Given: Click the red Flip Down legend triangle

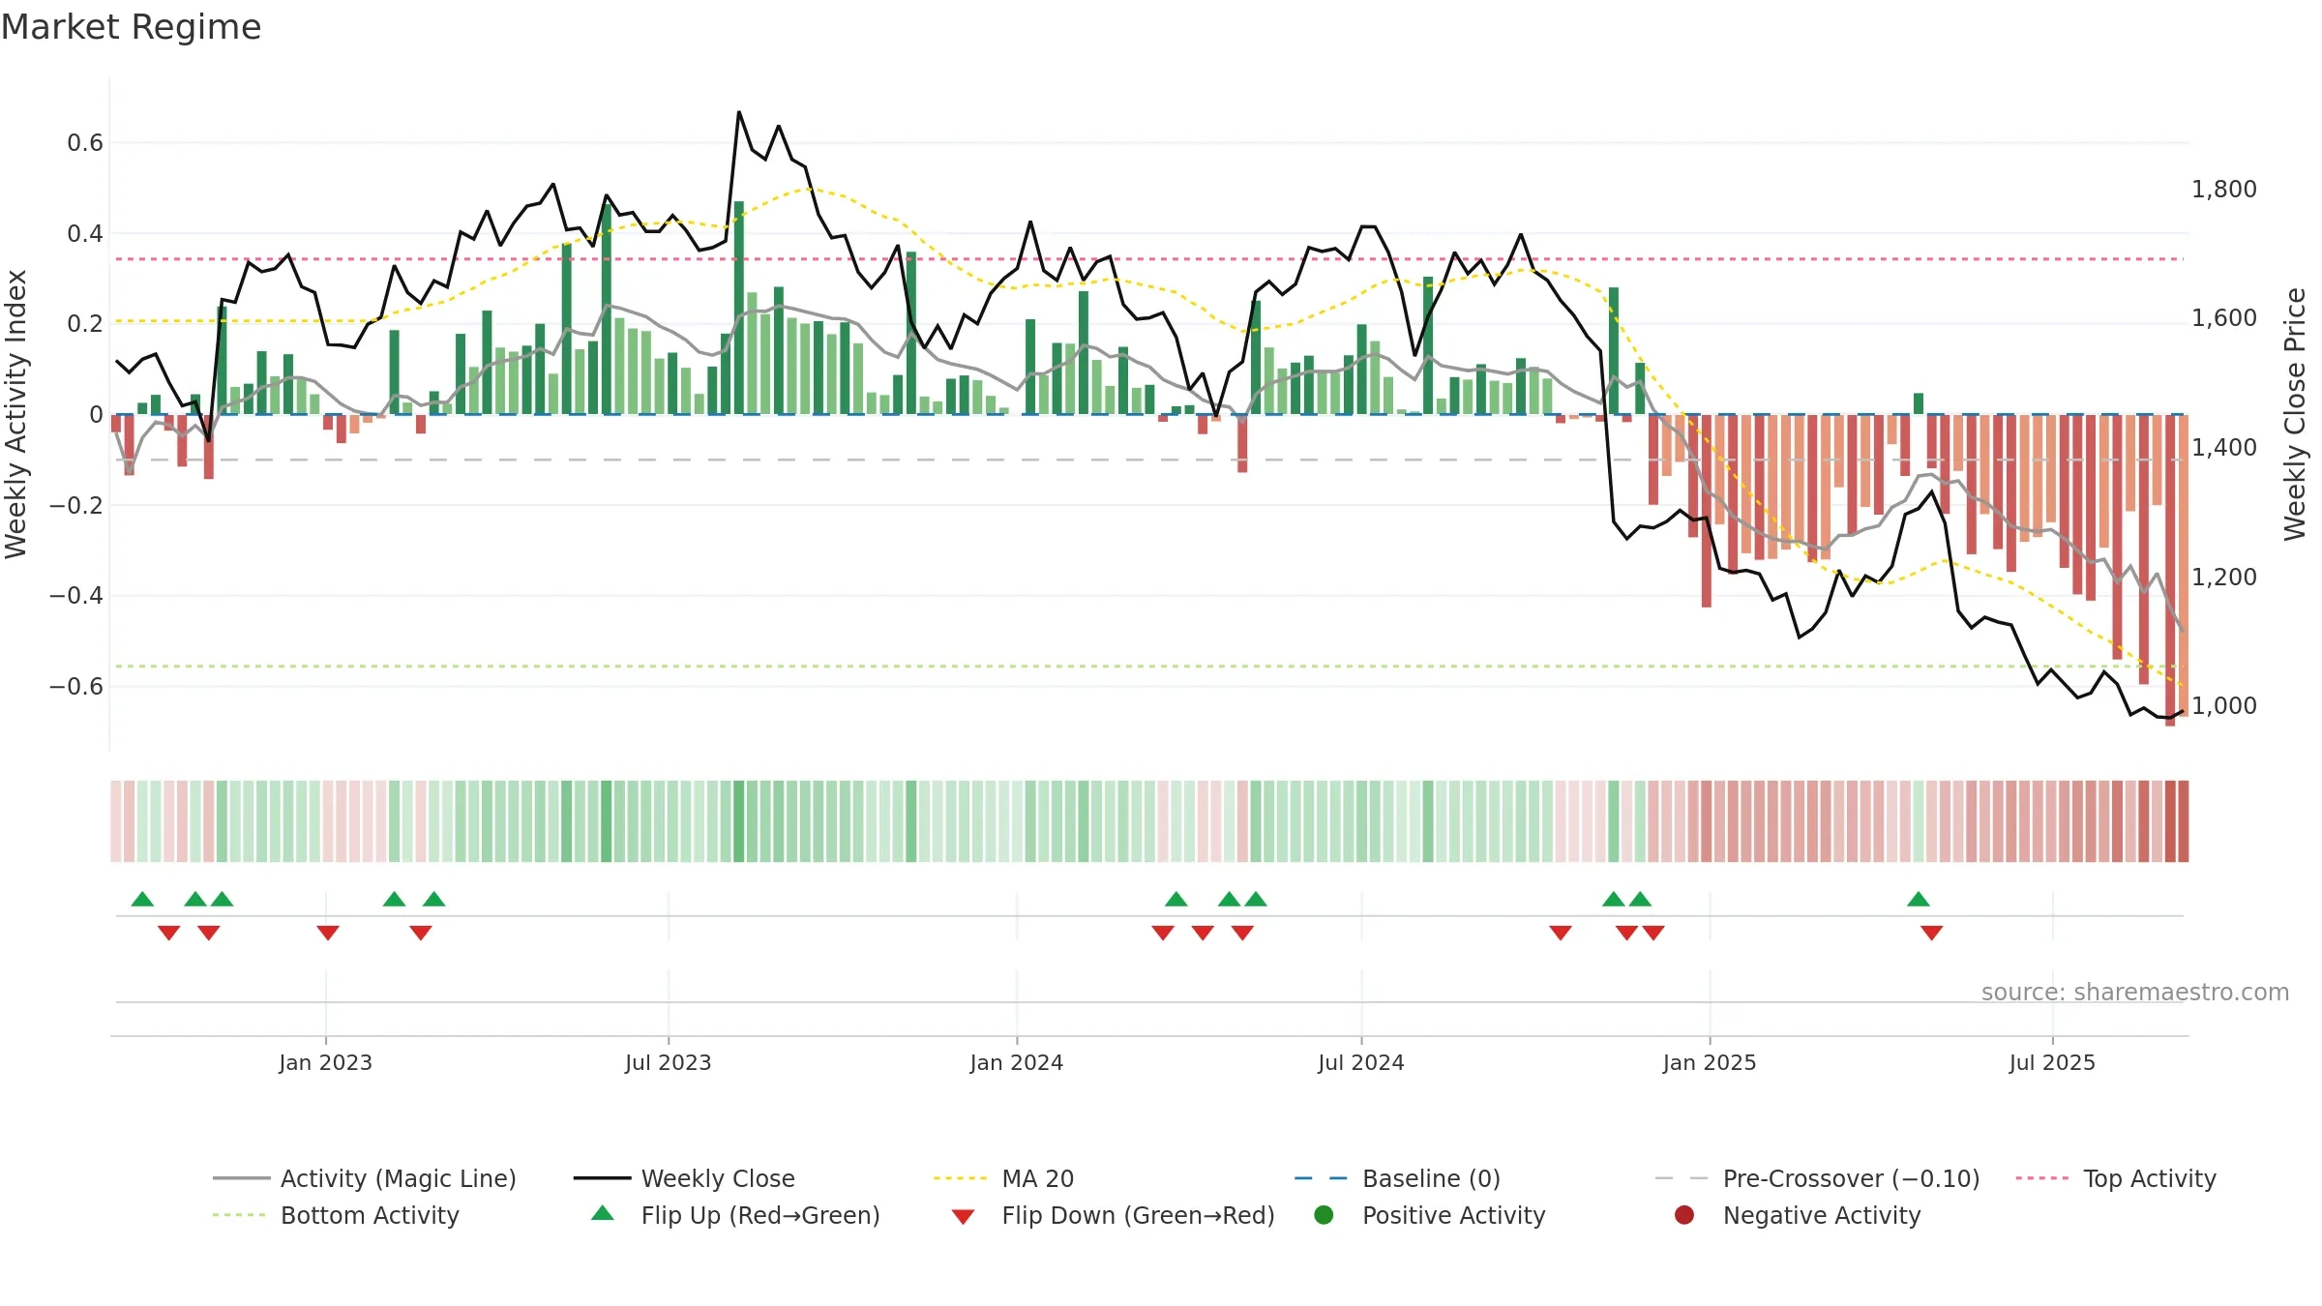Looking at the screenshot, I should pos(963,1217).
